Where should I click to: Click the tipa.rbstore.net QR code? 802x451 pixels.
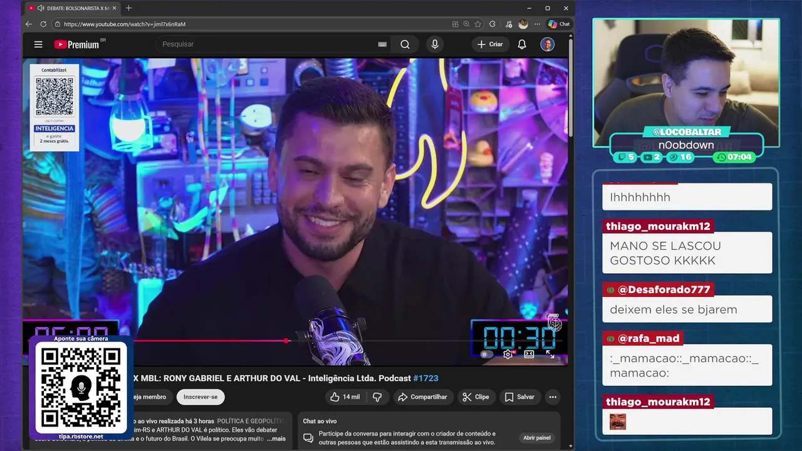(81, 388)
